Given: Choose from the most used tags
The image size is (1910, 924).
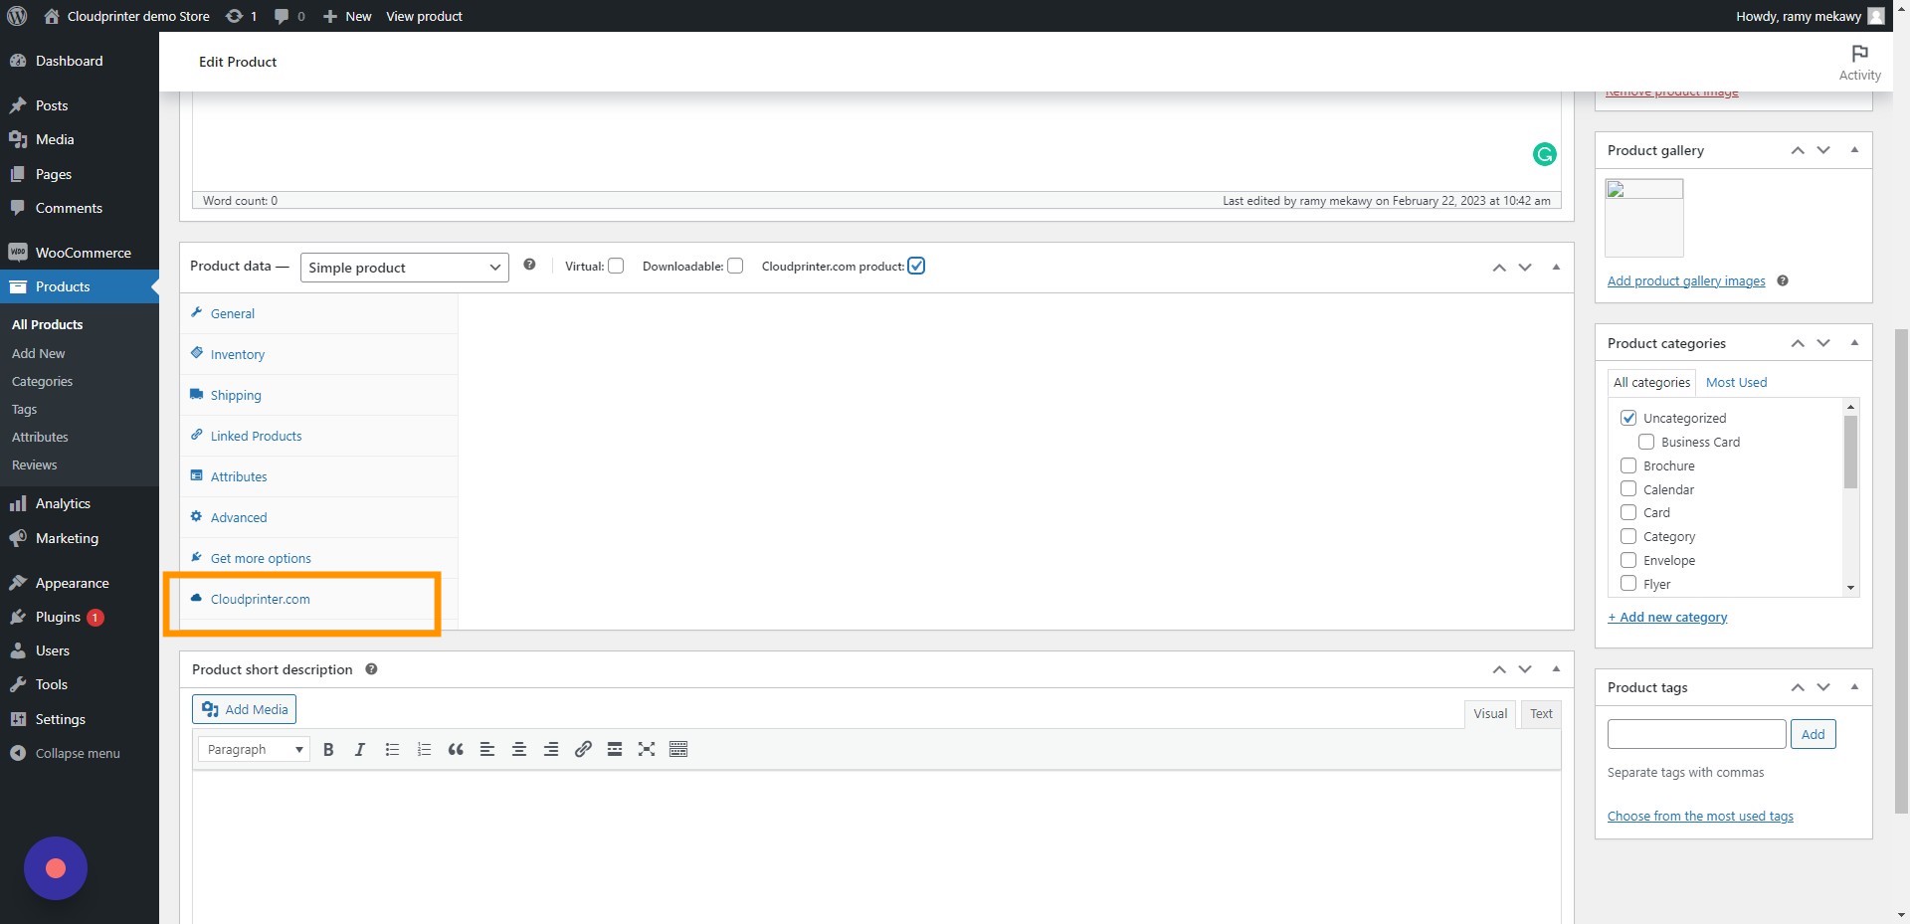Looking at the screenshot, I should [1700, 816].
